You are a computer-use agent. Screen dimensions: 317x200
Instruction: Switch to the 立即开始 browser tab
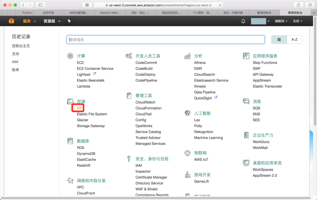pos(48,13)
